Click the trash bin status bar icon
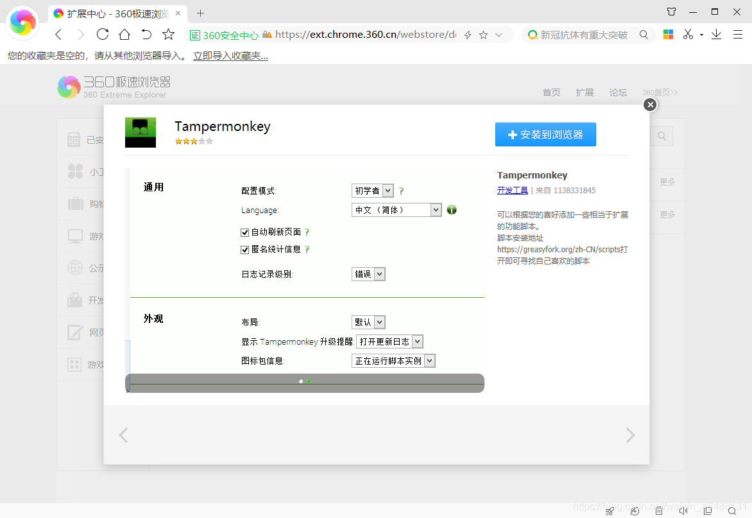The image size is (752, 518). 659,512
